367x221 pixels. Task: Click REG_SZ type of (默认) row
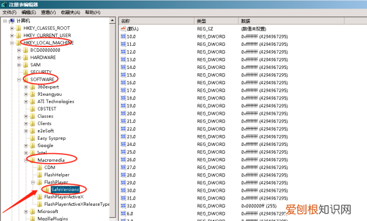[205, 29]
